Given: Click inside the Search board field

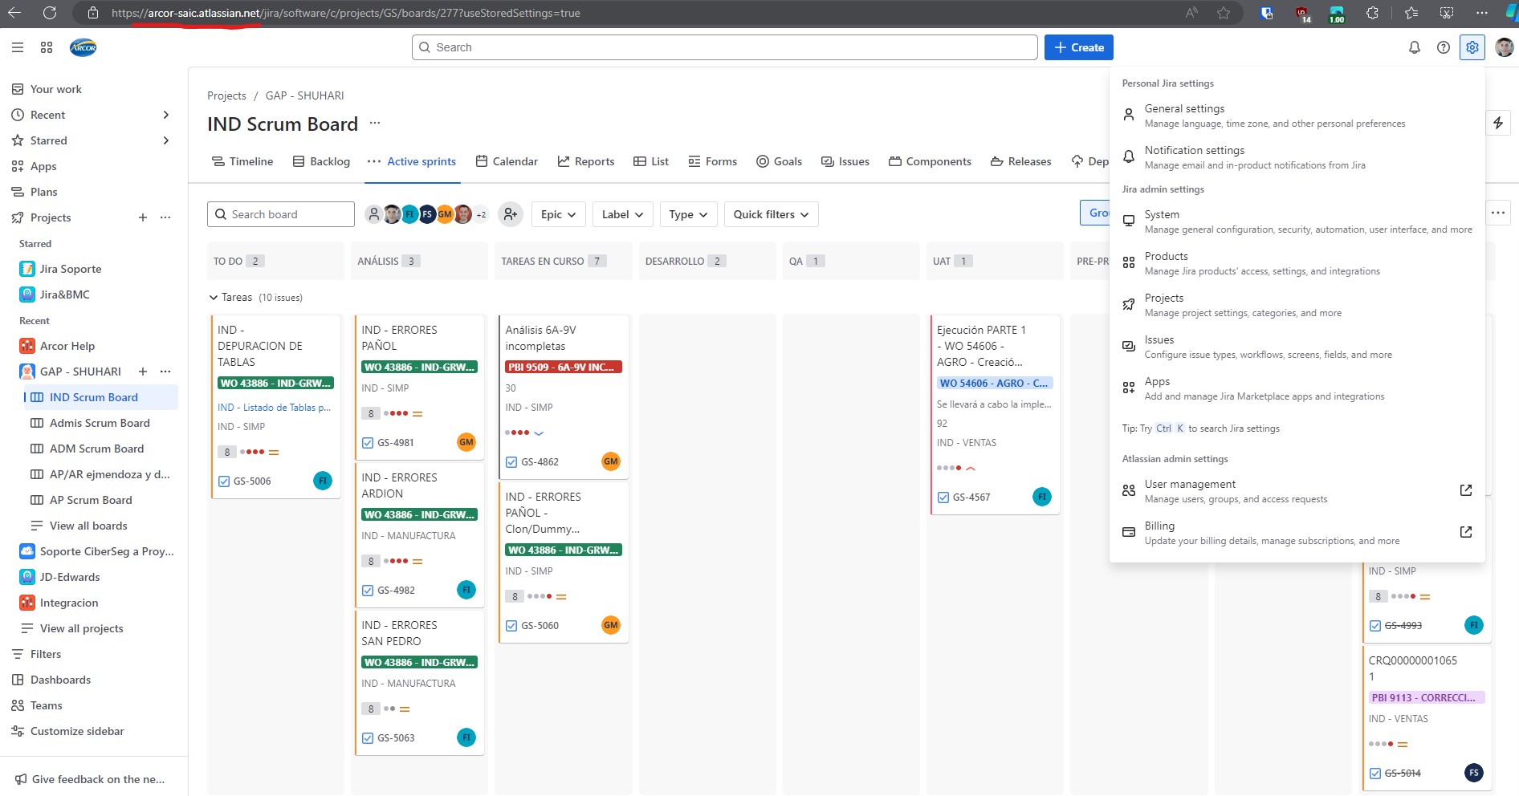Looking at the screenshot, I should [280, 214].
